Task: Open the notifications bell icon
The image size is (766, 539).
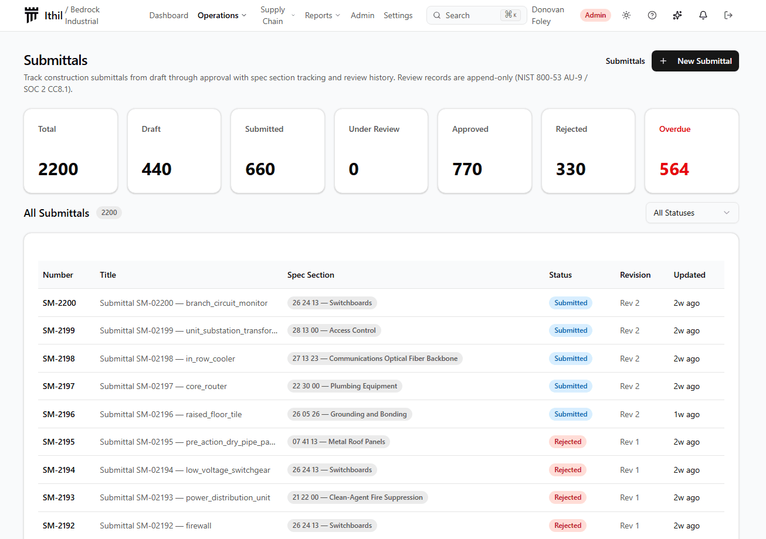Action: point(703,15)
